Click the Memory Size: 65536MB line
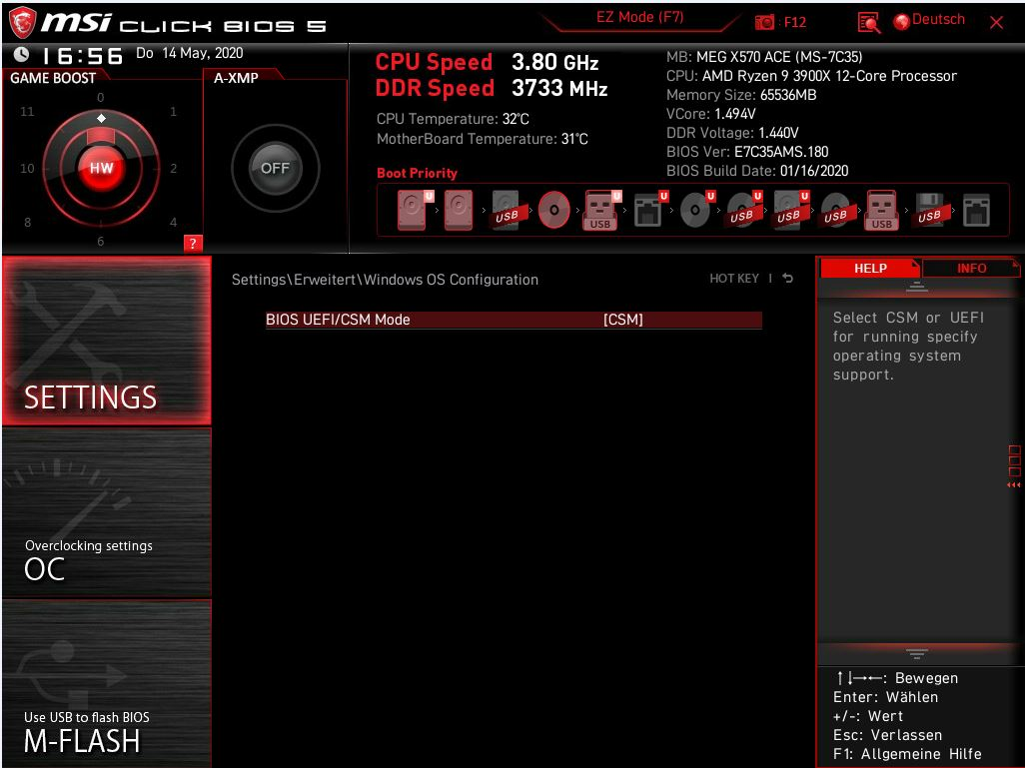This screenshot has width=1025, height=768. pos(741,95)
